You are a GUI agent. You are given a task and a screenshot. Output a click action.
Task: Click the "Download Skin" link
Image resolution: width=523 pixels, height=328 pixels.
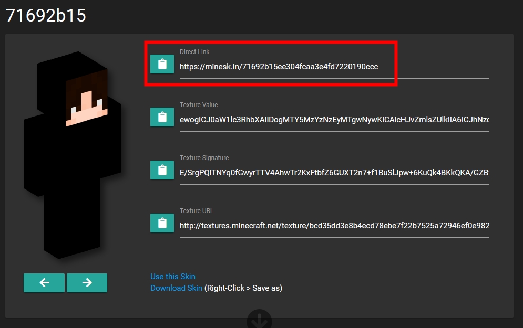(x=176, y=288)
